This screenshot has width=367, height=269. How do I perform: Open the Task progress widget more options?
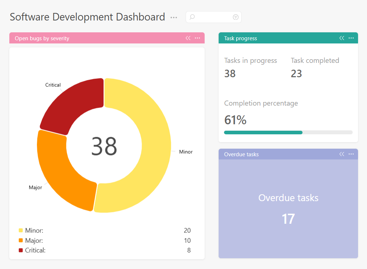351,38
